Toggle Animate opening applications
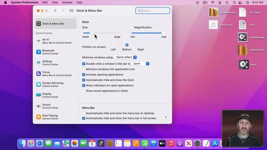 point(83,75)
